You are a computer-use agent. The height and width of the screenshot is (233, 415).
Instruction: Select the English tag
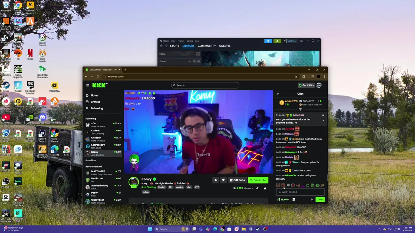pos(161,187)
